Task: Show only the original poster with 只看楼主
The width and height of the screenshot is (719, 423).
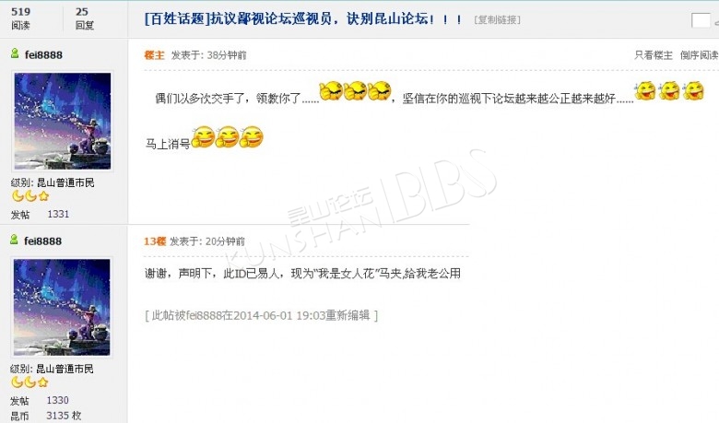Action: [654, 55]
